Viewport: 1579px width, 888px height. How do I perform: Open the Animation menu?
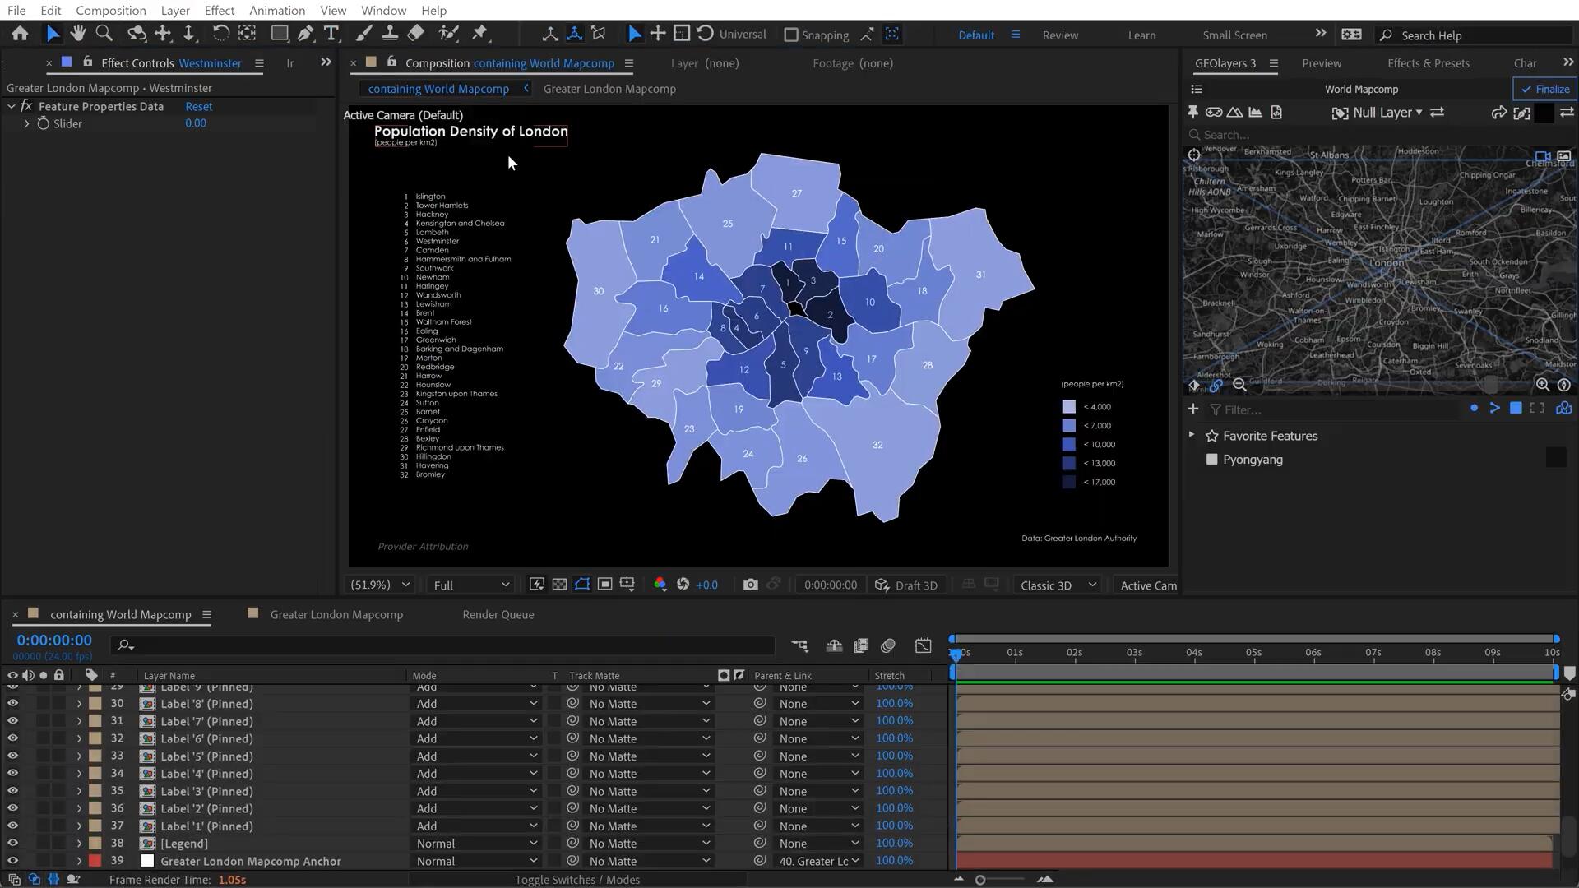click(x=276, y=10)
